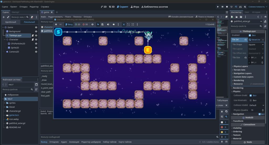Expand the Terrain Sets section
The height and width of the screenshot is (145, 269).
click(239, 70)
